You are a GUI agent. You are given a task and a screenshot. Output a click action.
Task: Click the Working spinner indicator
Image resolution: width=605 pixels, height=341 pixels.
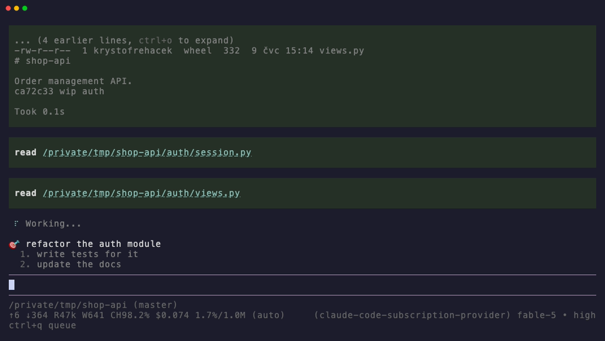click(x=16, y=224)
